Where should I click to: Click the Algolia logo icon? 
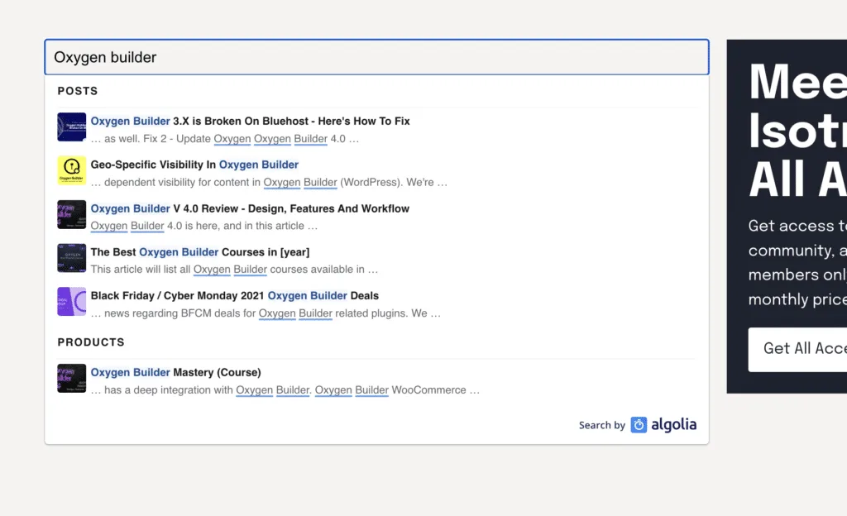(x=639, y=425)
